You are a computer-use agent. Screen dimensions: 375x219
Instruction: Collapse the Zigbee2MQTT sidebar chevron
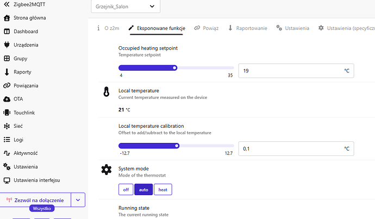7,4
